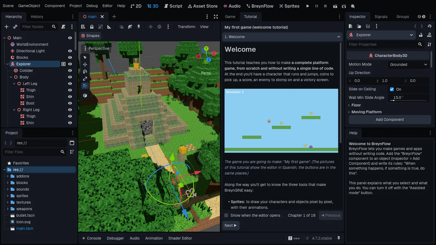The image size is (436, 245).
Task: Switch to the History tab
Action: point(37,16)
